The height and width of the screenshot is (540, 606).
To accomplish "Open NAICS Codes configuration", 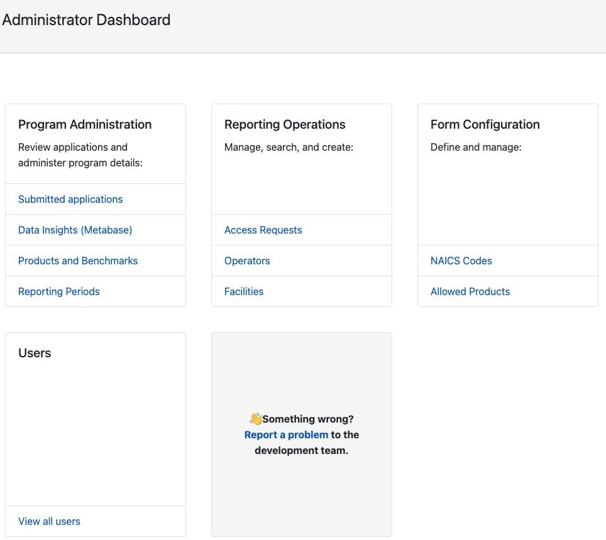I will coord(461,261).
